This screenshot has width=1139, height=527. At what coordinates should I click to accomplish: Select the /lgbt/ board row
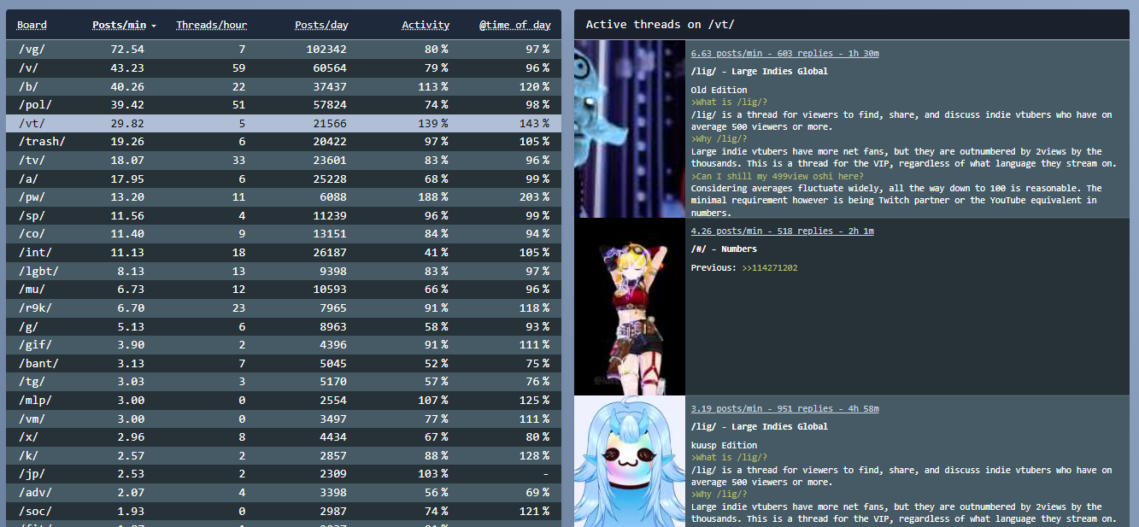(284, 271)
